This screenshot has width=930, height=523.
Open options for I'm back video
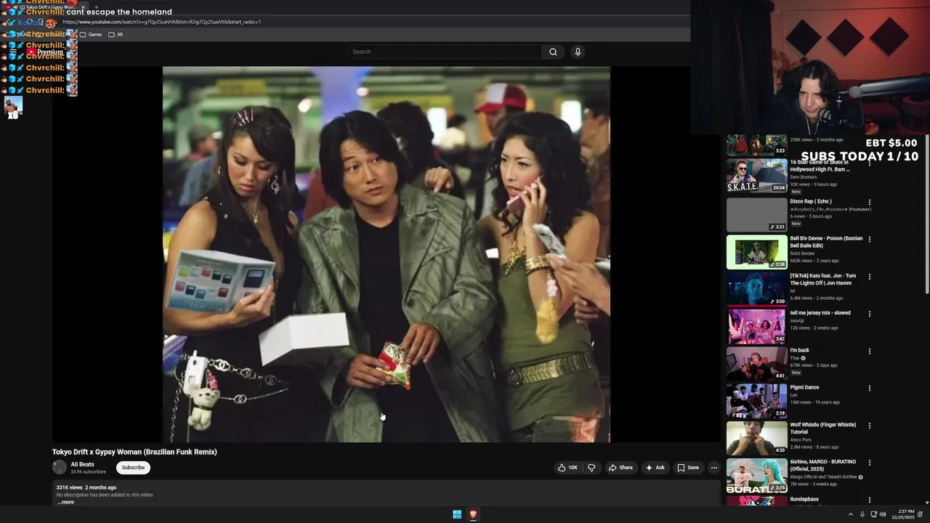(870, 351)
